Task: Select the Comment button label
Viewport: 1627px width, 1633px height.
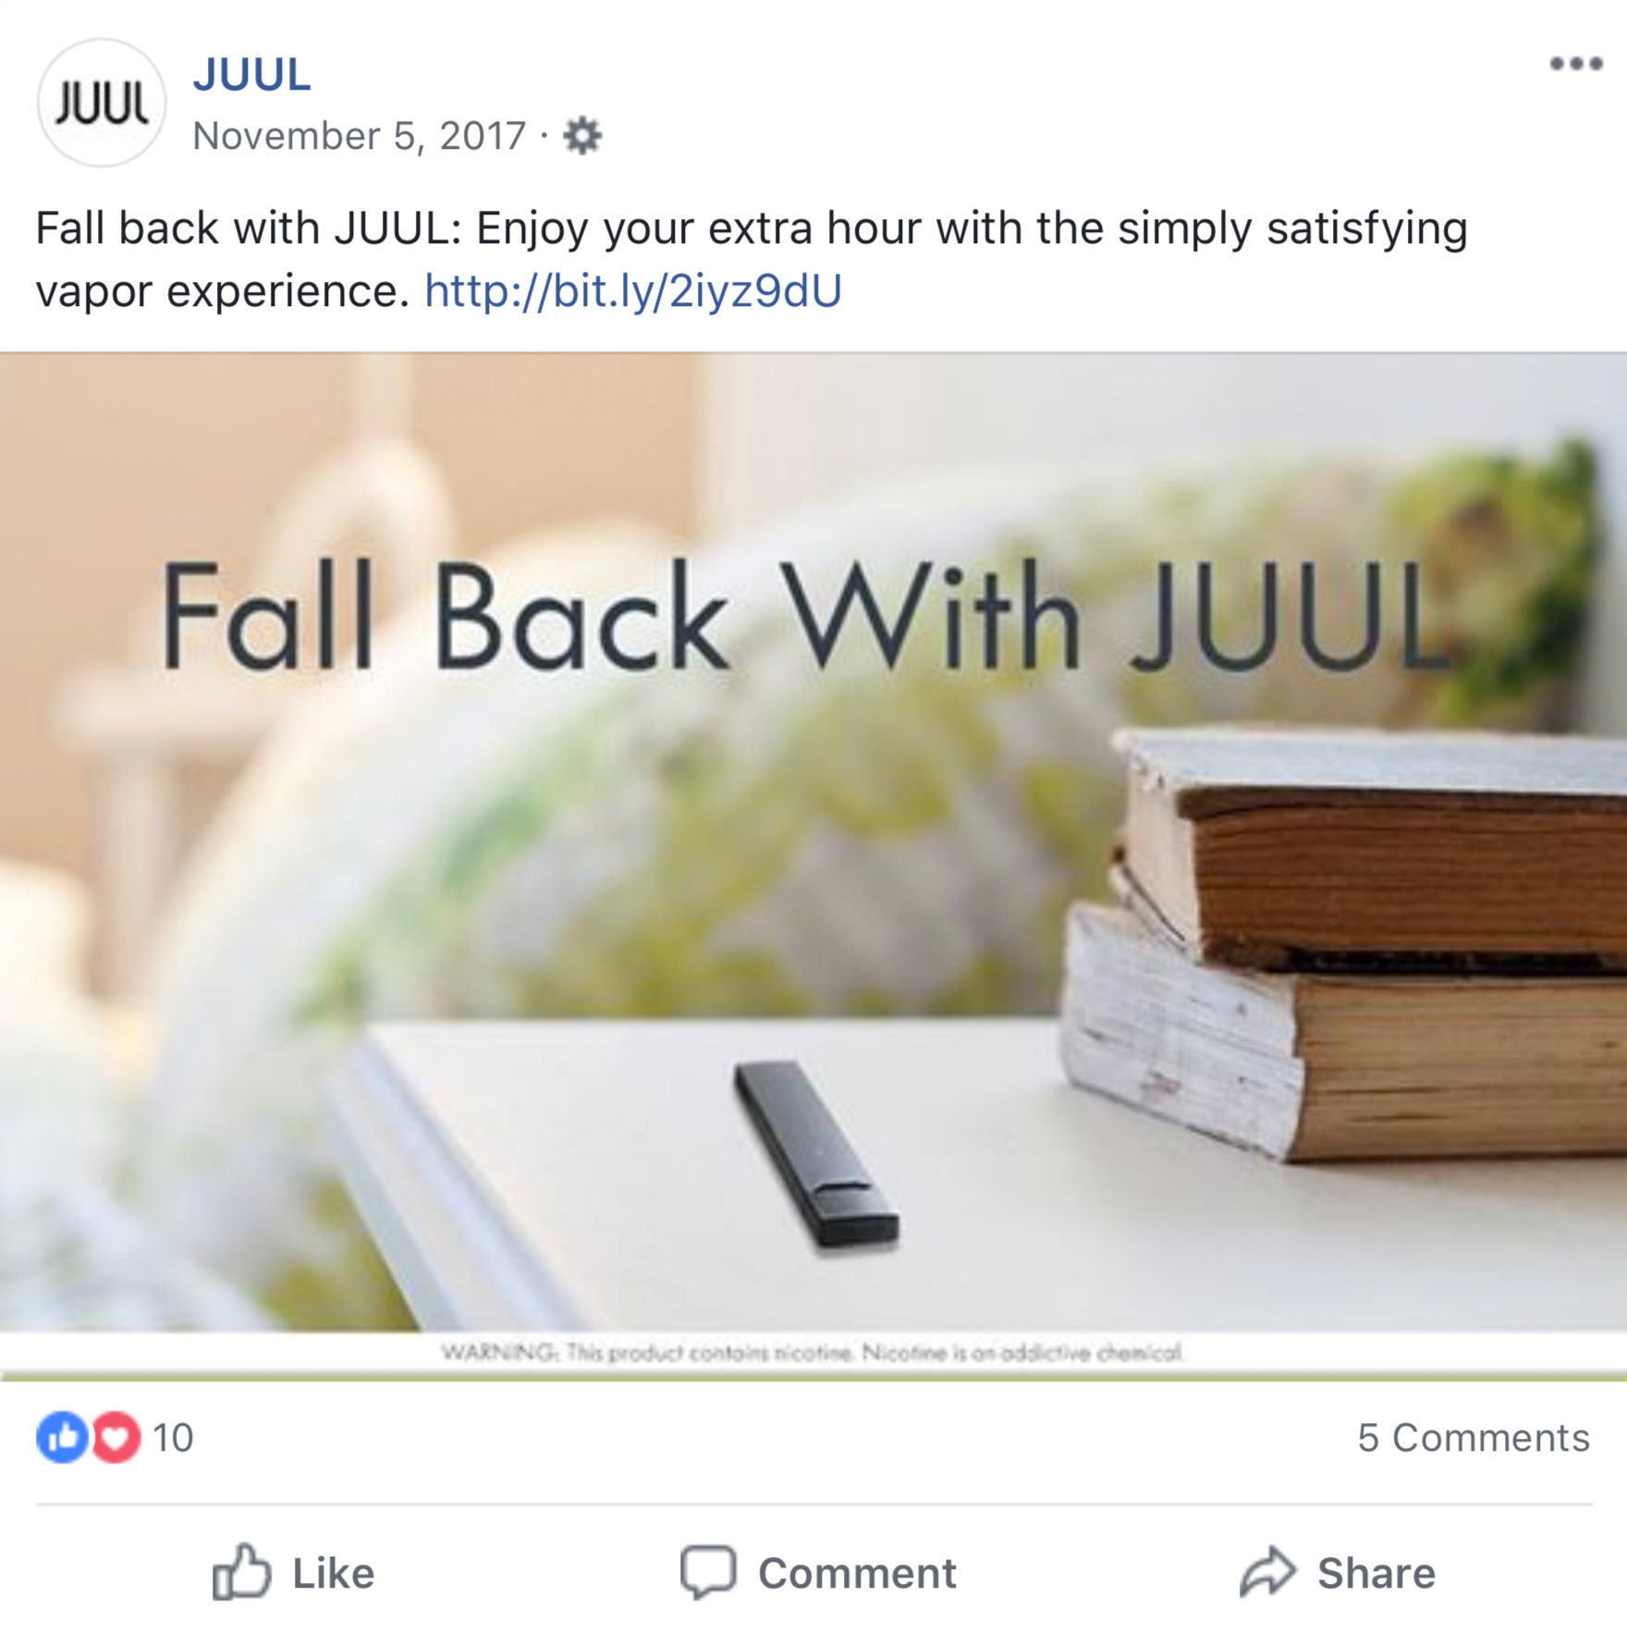Action: (x=857, y=1573)
